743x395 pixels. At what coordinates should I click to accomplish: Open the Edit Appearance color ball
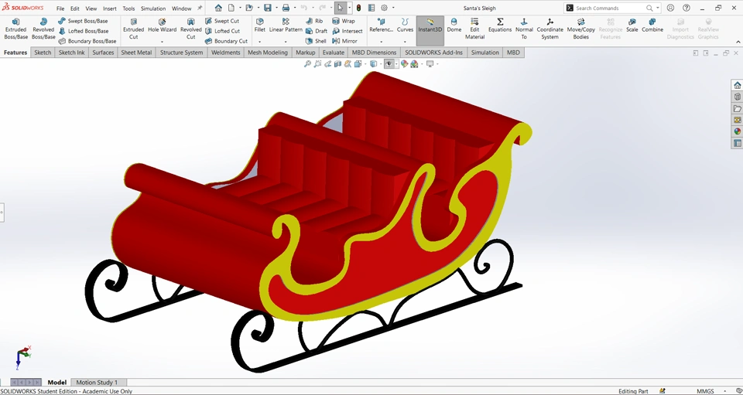tap(404, 64)
